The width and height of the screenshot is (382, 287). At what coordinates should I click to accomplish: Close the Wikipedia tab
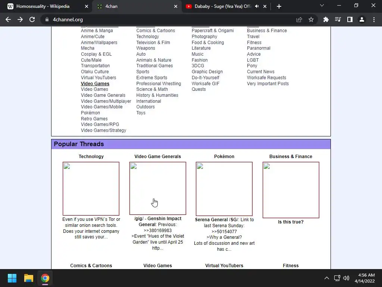[x=87, y=6]
